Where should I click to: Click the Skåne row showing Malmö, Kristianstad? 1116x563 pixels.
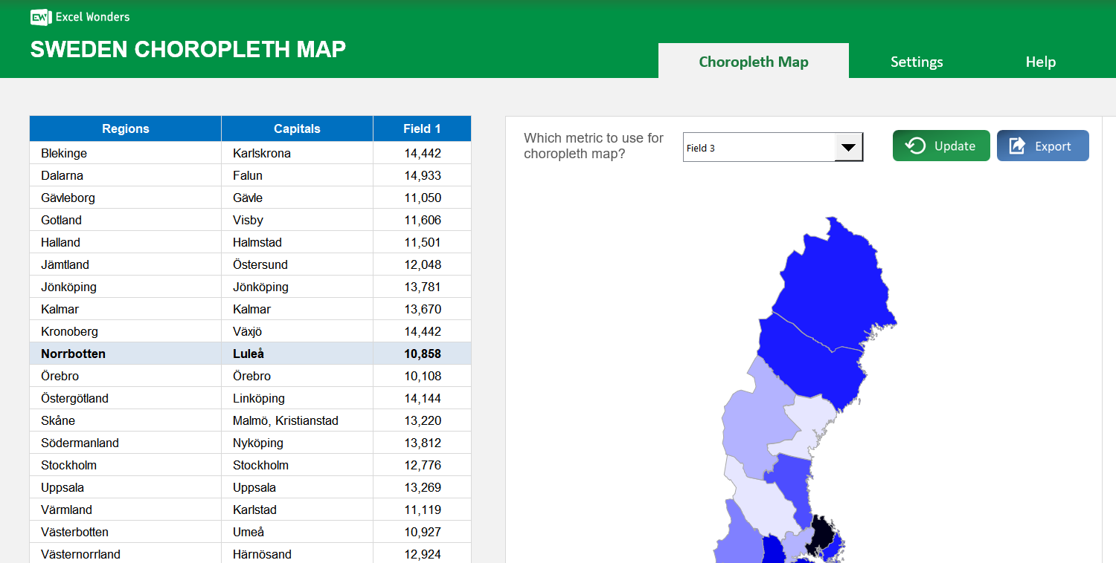pyautogui.click(x=125, y=420)
